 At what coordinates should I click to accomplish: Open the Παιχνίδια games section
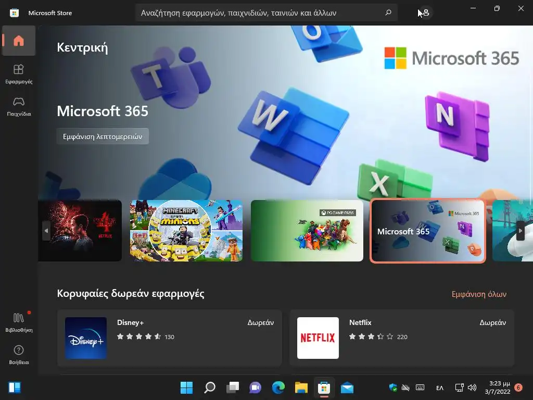pyautogui.click(x=19, y=106)
